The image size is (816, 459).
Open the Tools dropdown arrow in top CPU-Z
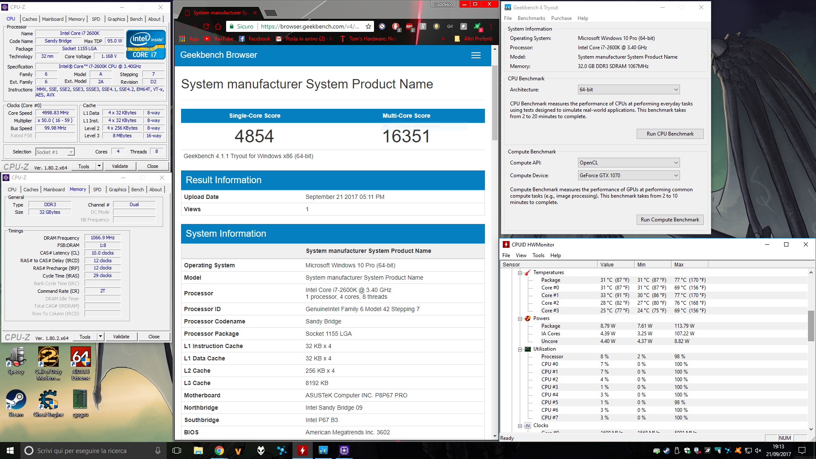point(99,166)
